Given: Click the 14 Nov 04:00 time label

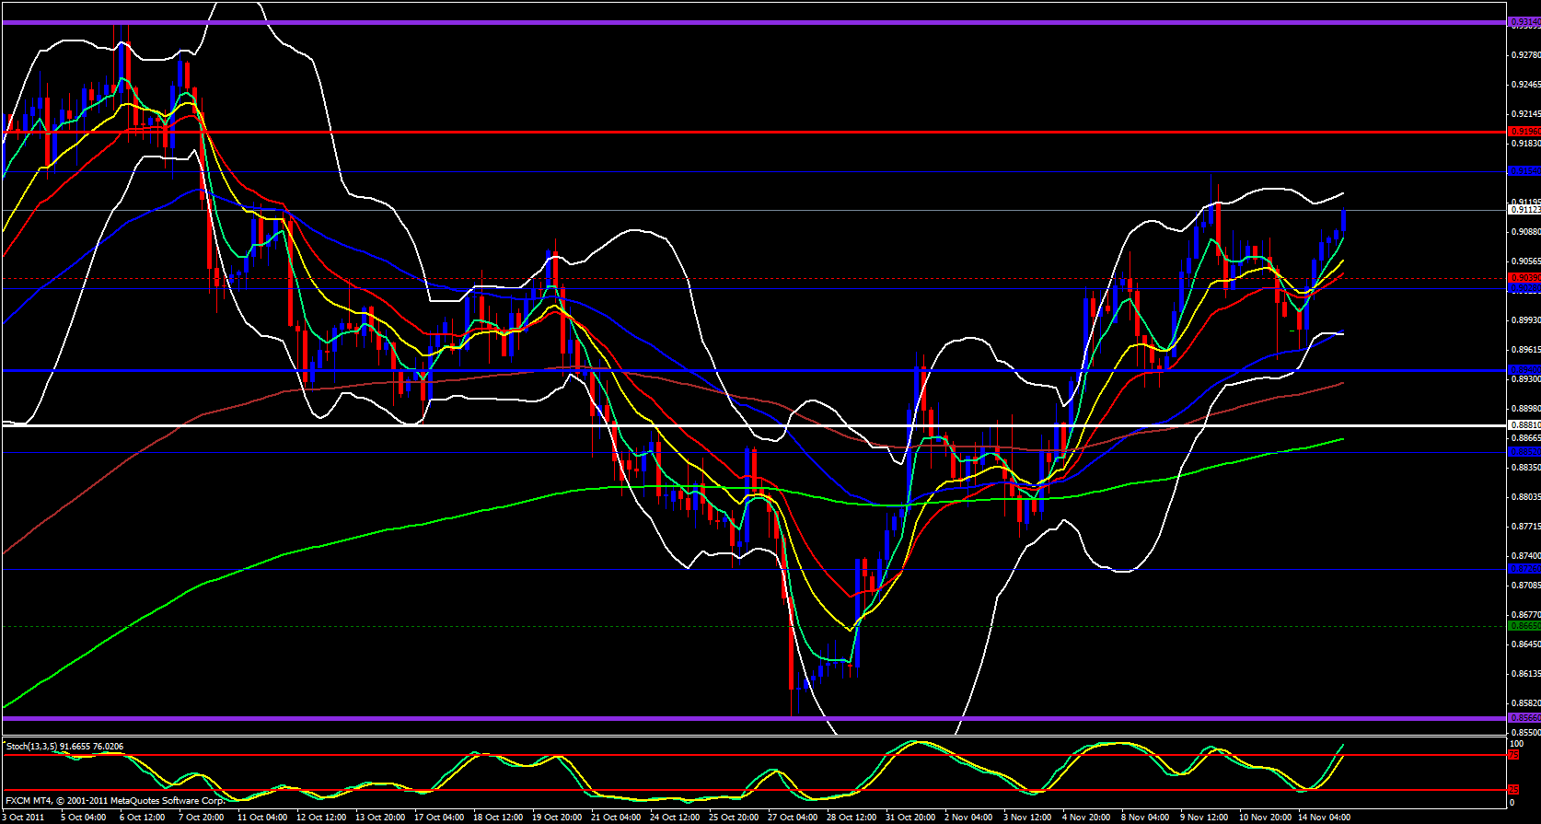Looking at the screenshot, I should pyautogui.click(x=1323, y=818).
